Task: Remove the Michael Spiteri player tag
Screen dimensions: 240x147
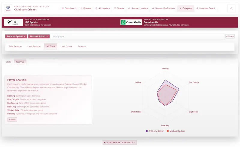Action: click(47, 36)
